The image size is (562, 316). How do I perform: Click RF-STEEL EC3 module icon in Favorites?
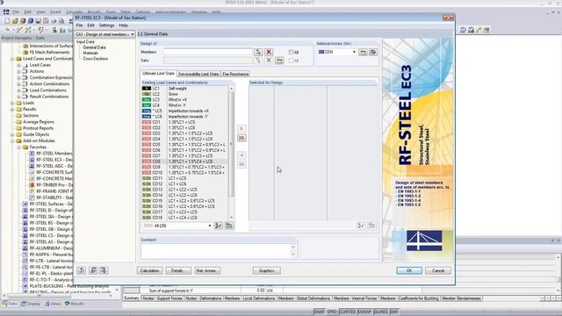(x=32, y=160)
